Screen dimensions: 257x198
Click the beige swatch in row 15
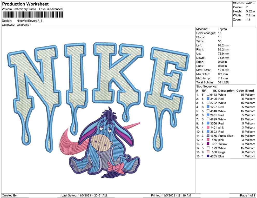tap(208, 152)
